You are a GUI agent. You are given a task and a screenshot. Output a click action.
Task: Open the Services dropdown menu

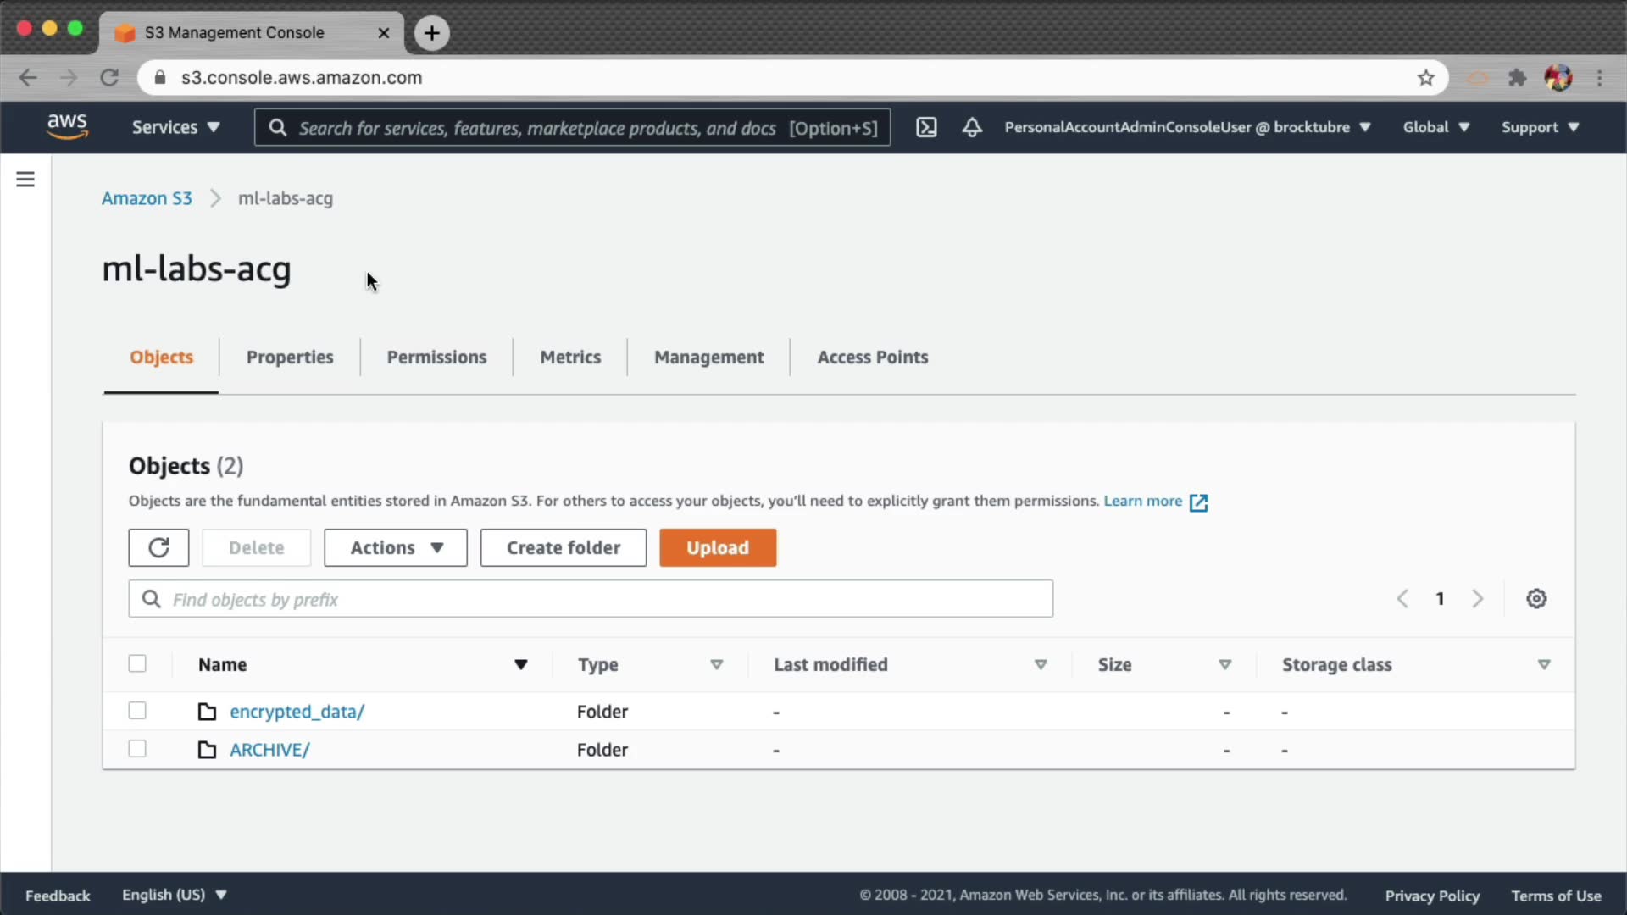click(x=175, y=127)
